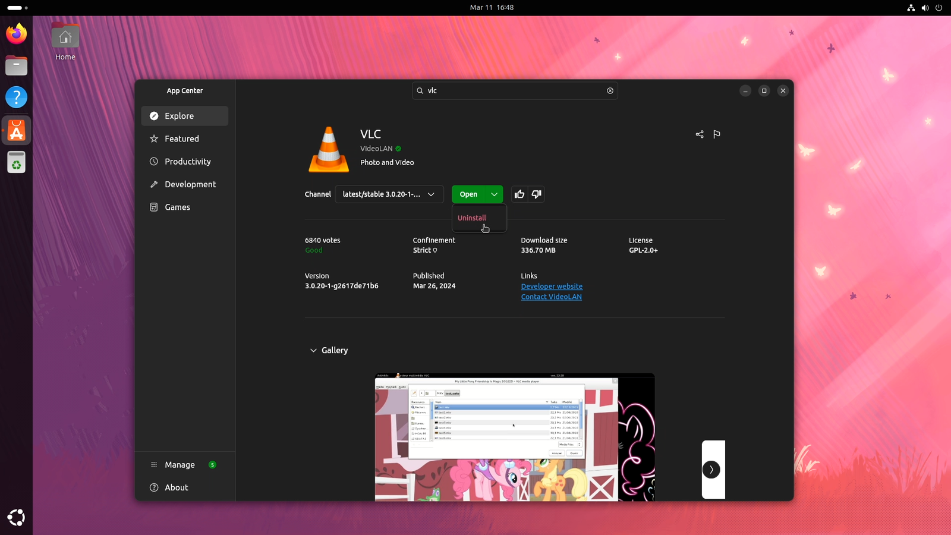Give VLC a thumbs down rating

point(536,194)
